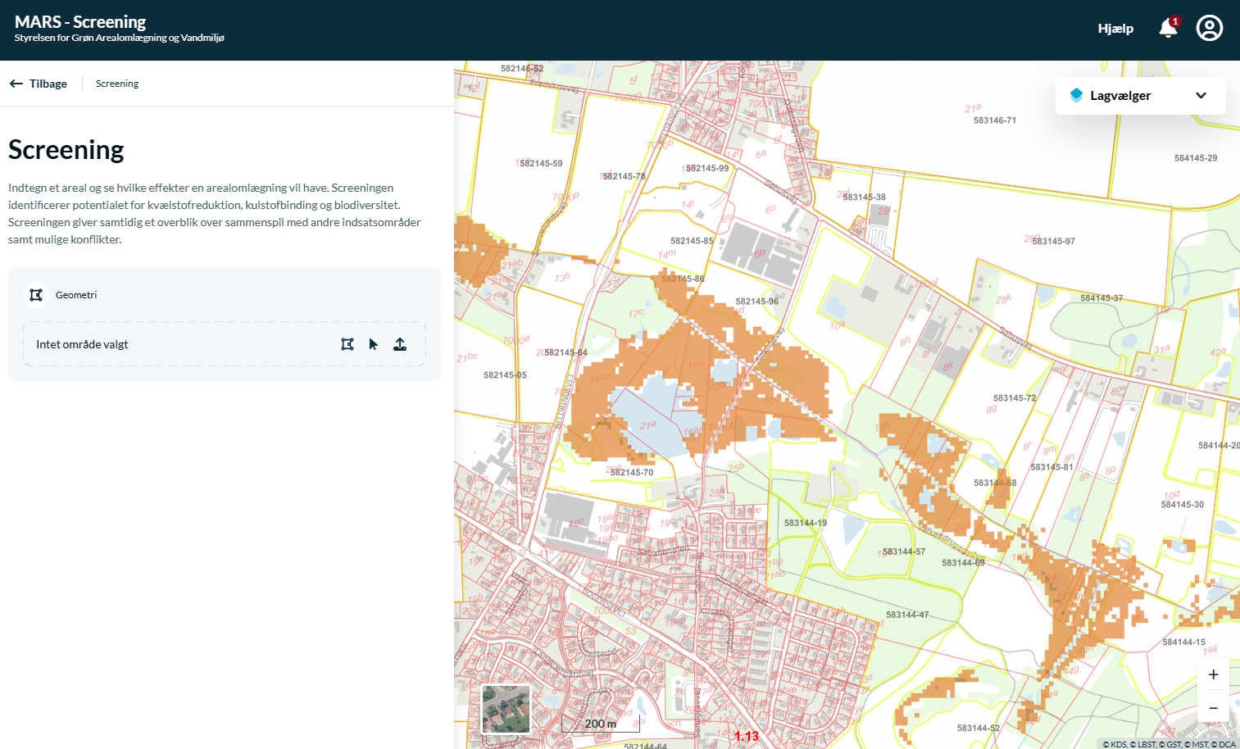Click map label 583144-47
This screenshot has height=749, width=1240.
click(x=907, y=615)
